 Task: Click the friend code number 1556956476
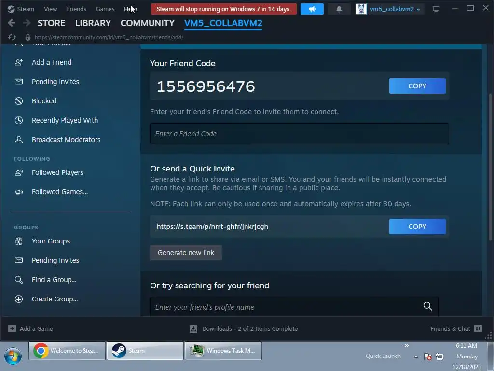point(206,86)
